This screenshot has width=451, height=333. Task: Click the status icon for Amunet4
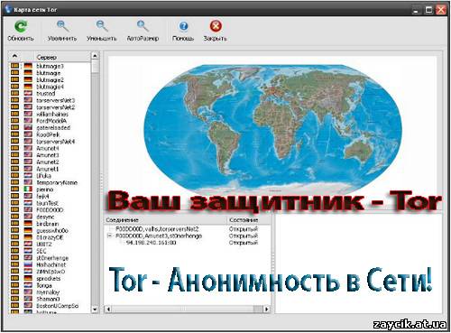(x=14, y=148)
